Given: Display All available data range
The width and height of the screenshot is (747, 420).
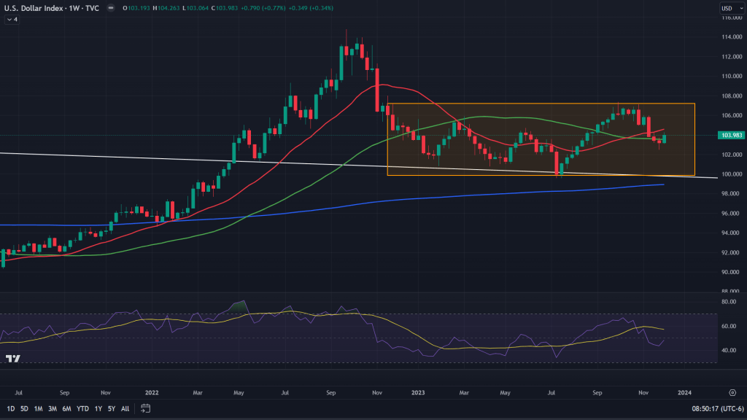Looking at the screenshot, I should pyautogui.click(x=125, y=408).
